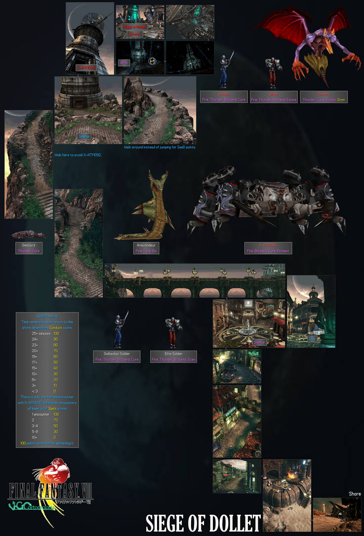This screenshot has width=364, height=536.
Task: Open the red-roof alley map tile
Action: pyautogui.click(x=237, y=421)
